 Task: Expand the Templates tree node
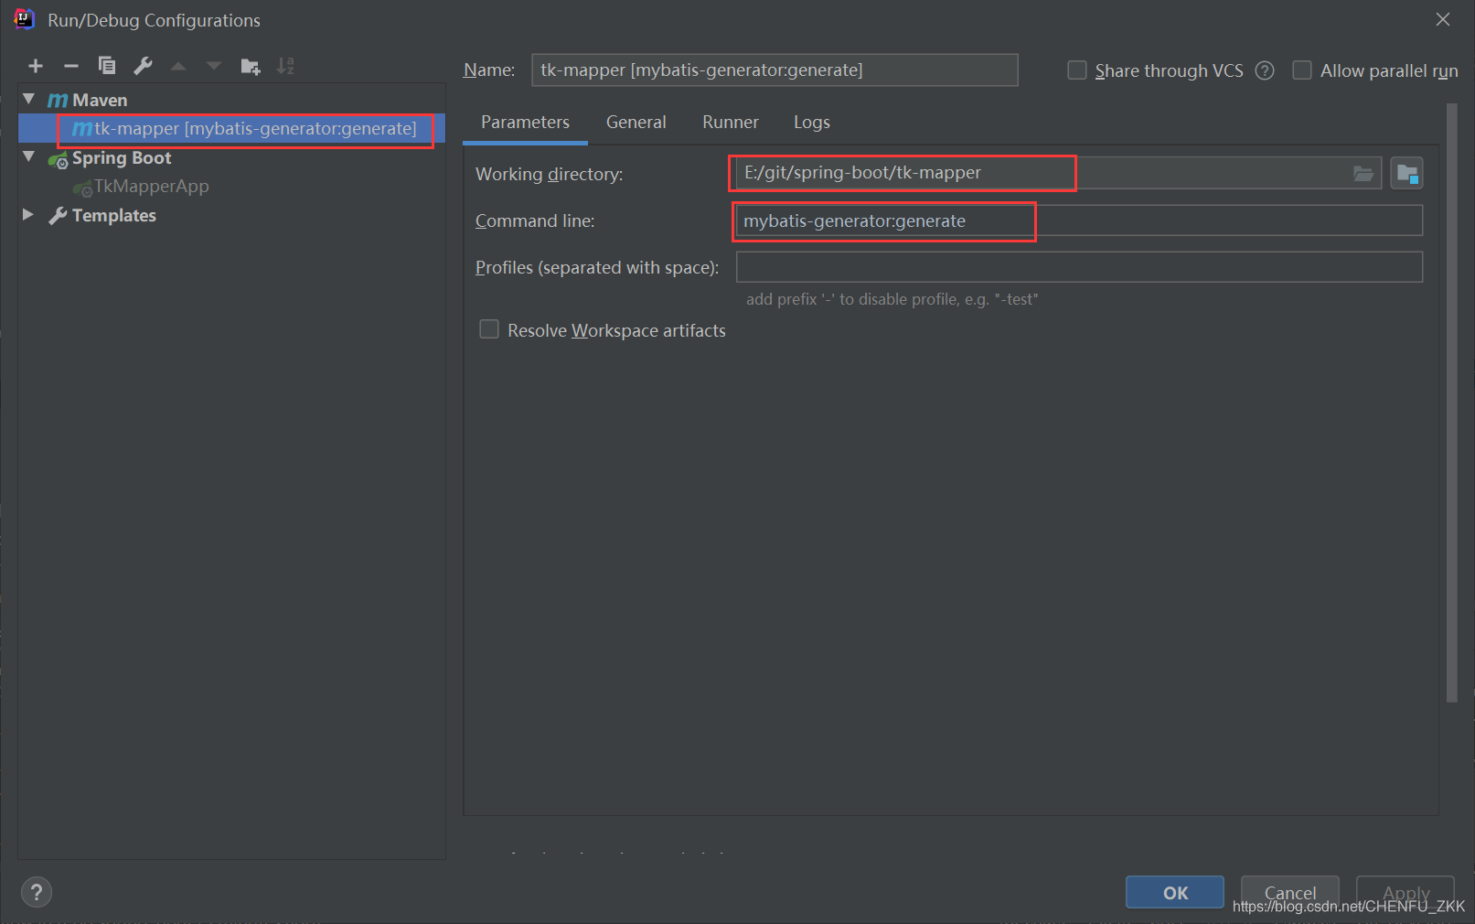pos(28,215)
